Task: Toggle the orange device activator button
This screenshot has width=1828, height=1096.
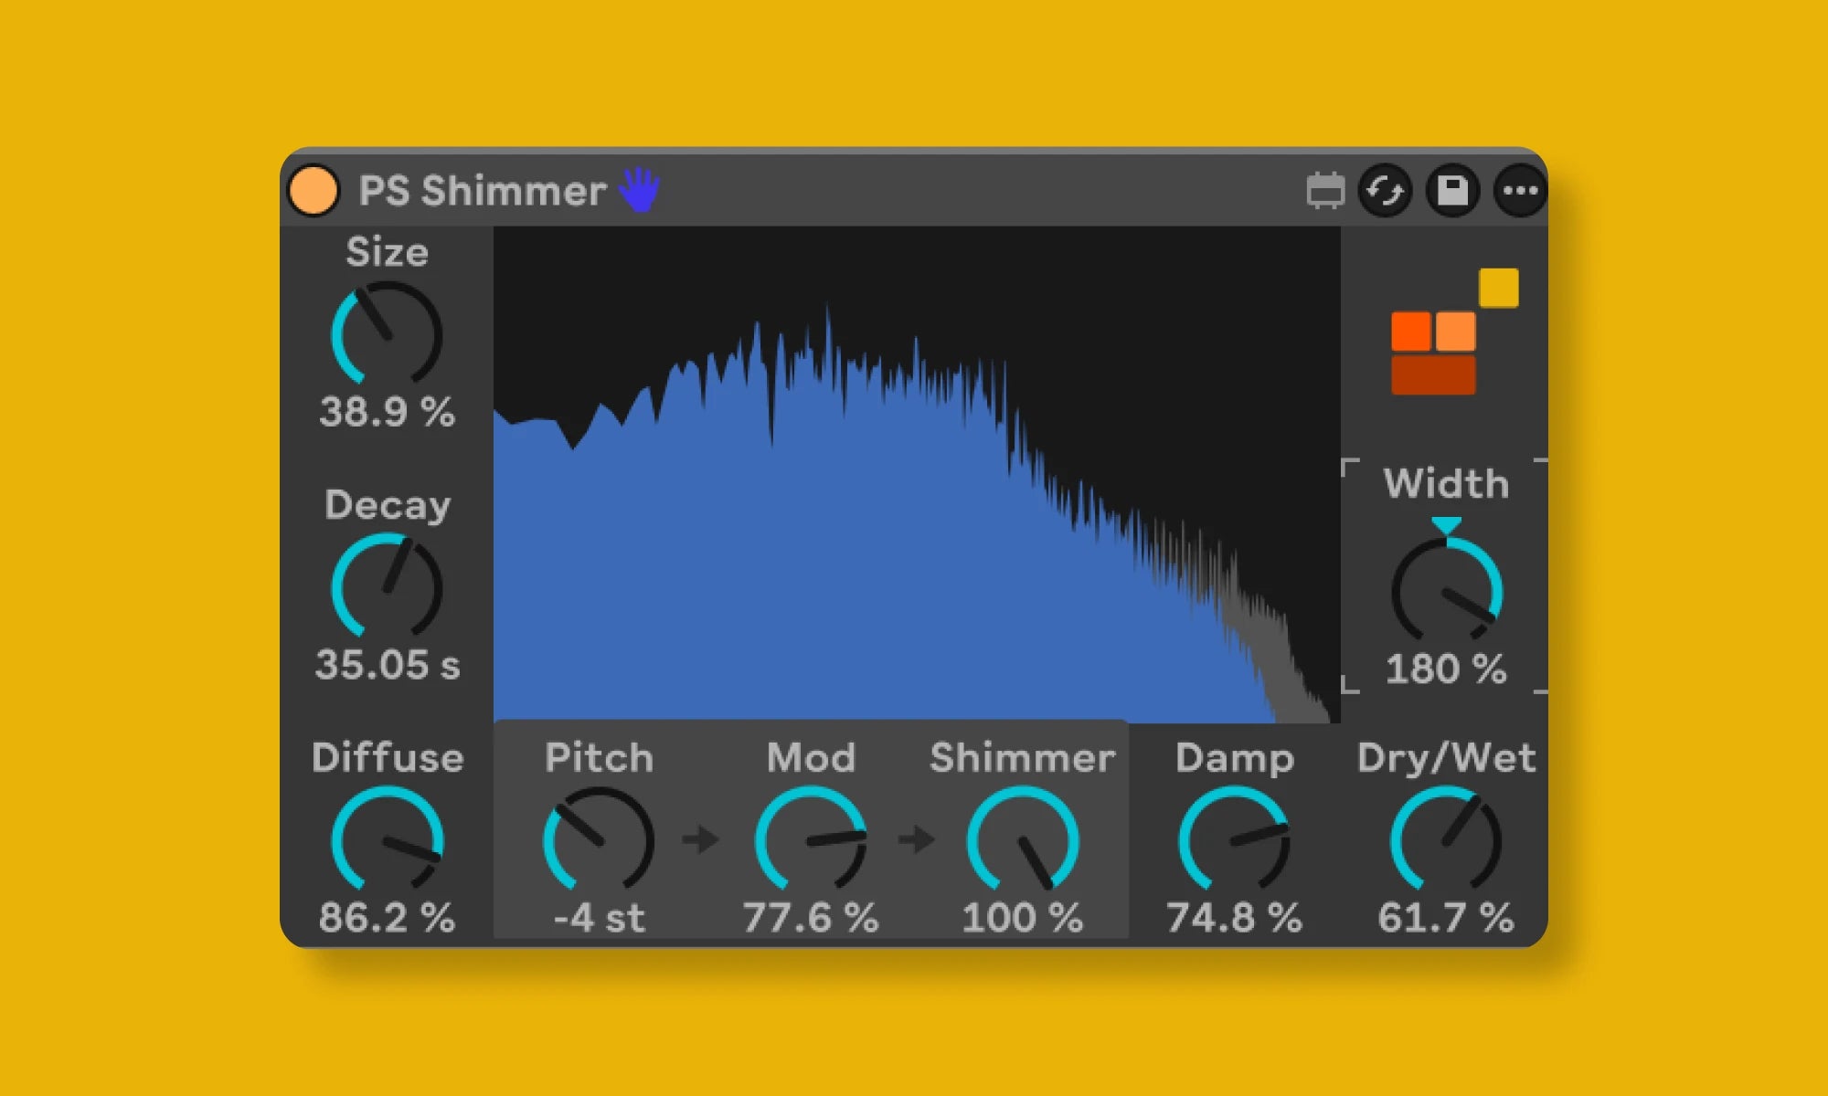Action: [x=314, y=191]
